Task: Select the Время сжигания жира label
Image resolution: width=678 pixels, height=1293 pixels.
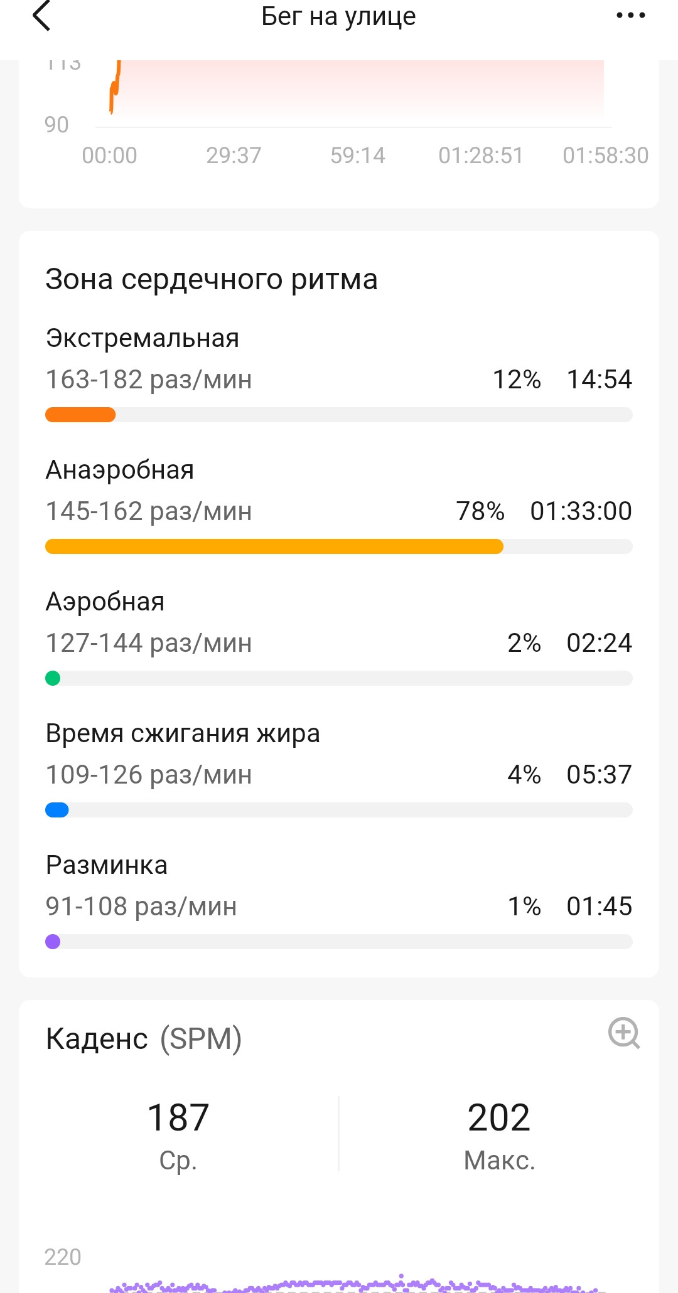Action: [183, 733]
